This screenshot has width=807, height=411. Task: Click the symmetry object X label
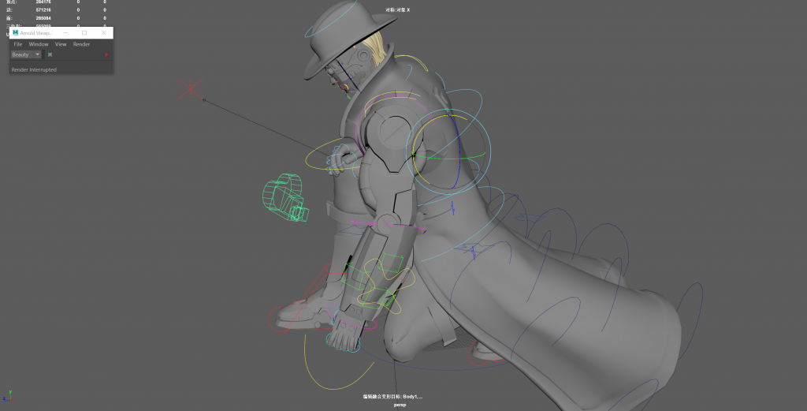pos(398,9)
